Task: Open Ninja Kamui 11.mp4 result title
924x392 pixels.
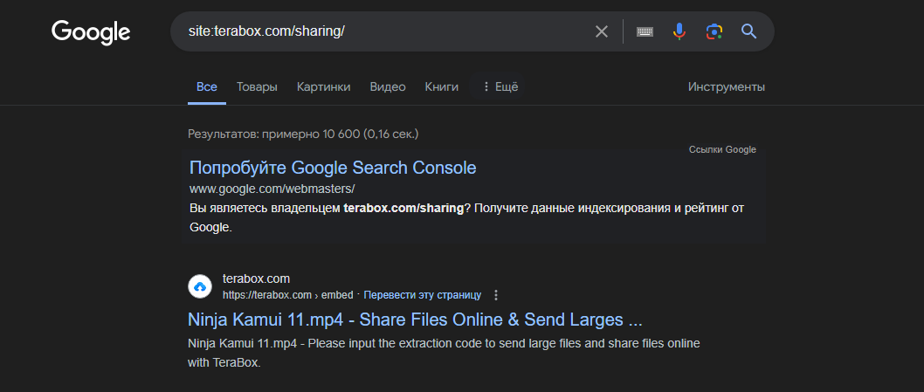Action: click(415, 320)
